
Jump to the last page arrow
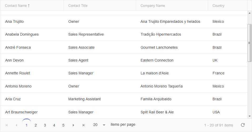coord(84,125)
